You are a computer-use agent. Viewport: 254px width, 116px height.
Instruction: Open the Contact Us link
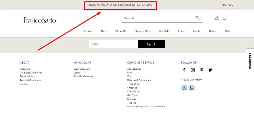pyautogui.click(x=133, y=91)
